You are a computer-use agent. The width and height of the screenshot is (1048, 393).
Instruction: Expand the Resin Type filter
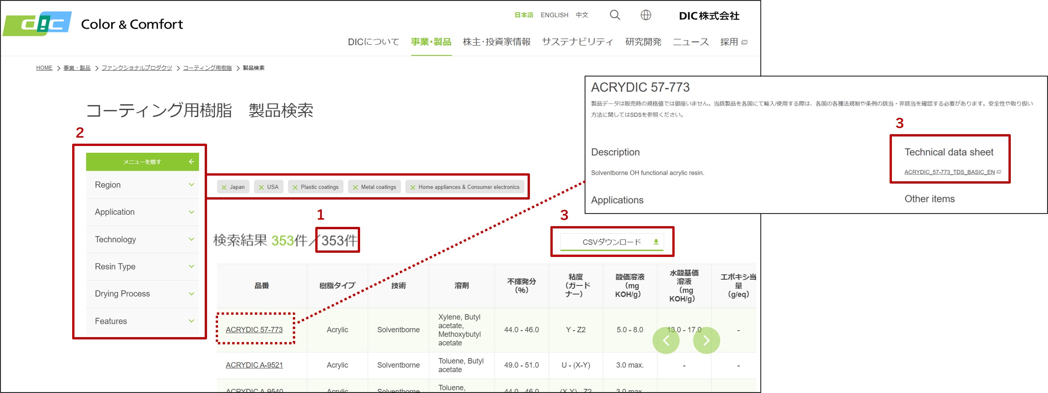[x=142, y=267]
